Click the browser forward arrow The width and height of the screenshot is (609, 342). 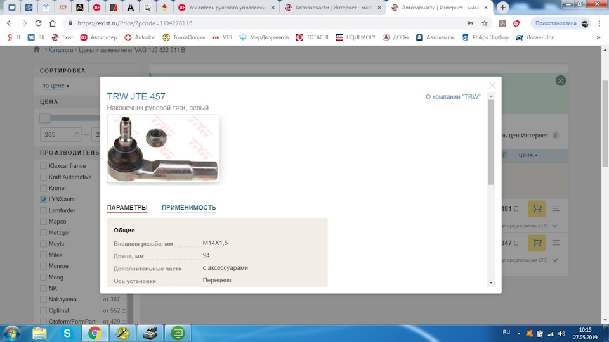[24, 23]
